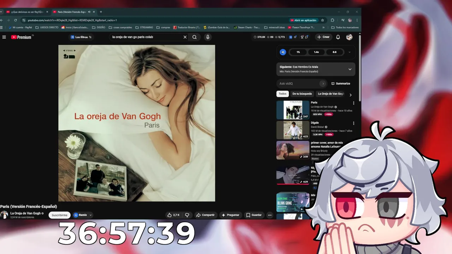Reload the page in the browser
452x254 pixels.
pos(15,20)
